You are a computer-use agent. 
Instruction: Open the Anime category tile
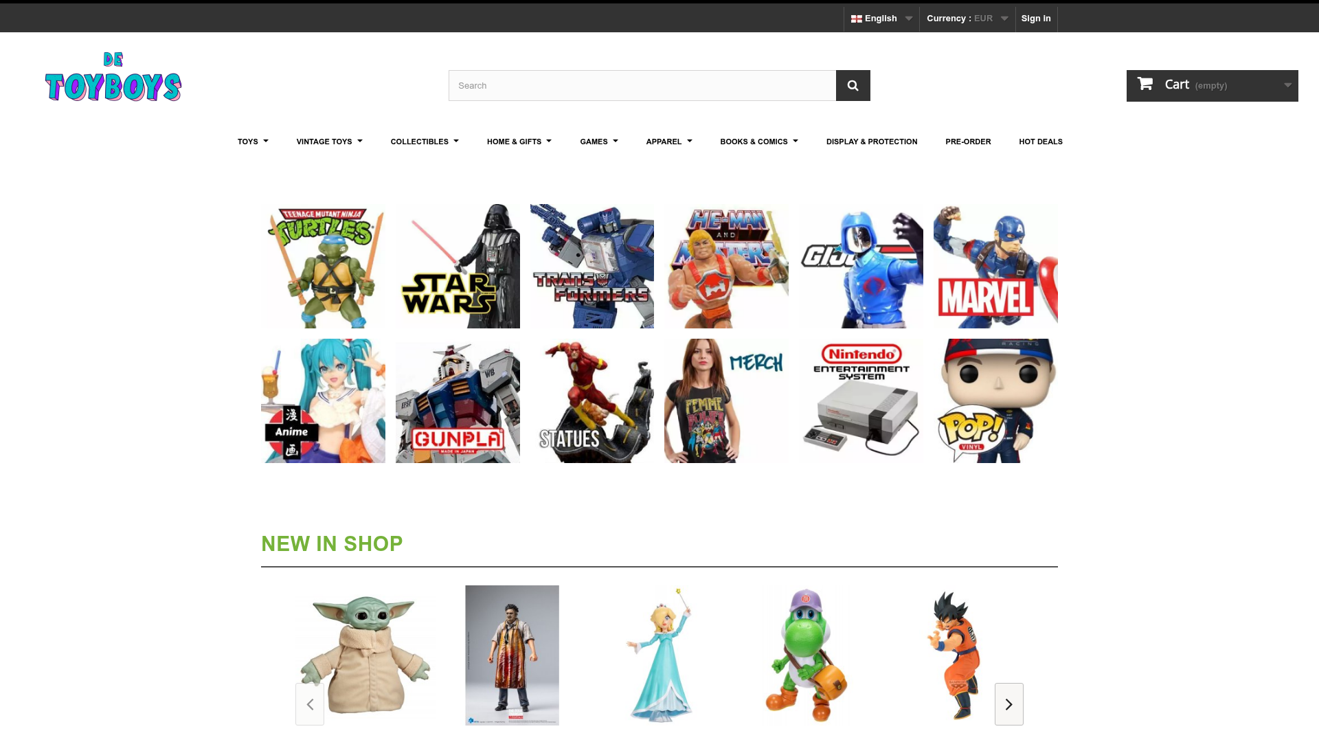point(323,401)
